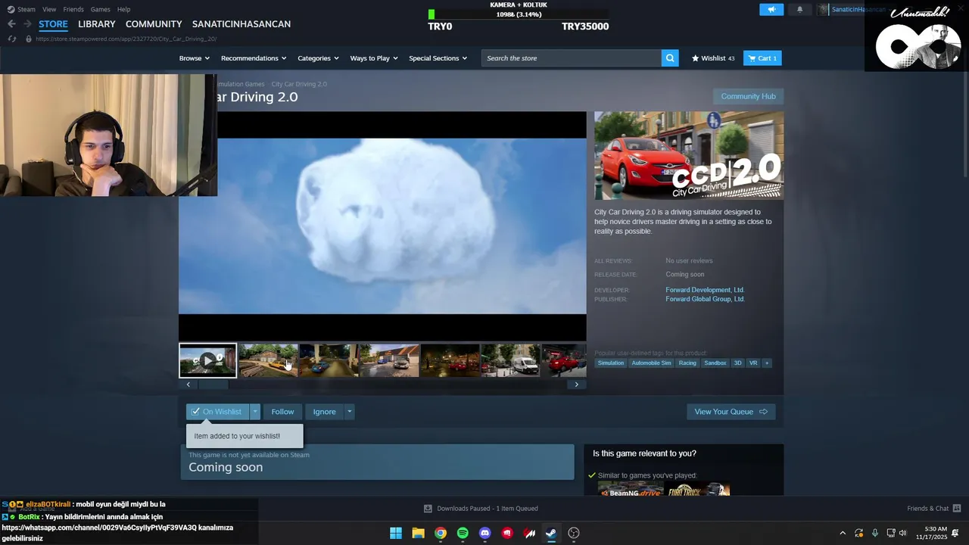Select the Sandbox tag

(x=715, y=363)
